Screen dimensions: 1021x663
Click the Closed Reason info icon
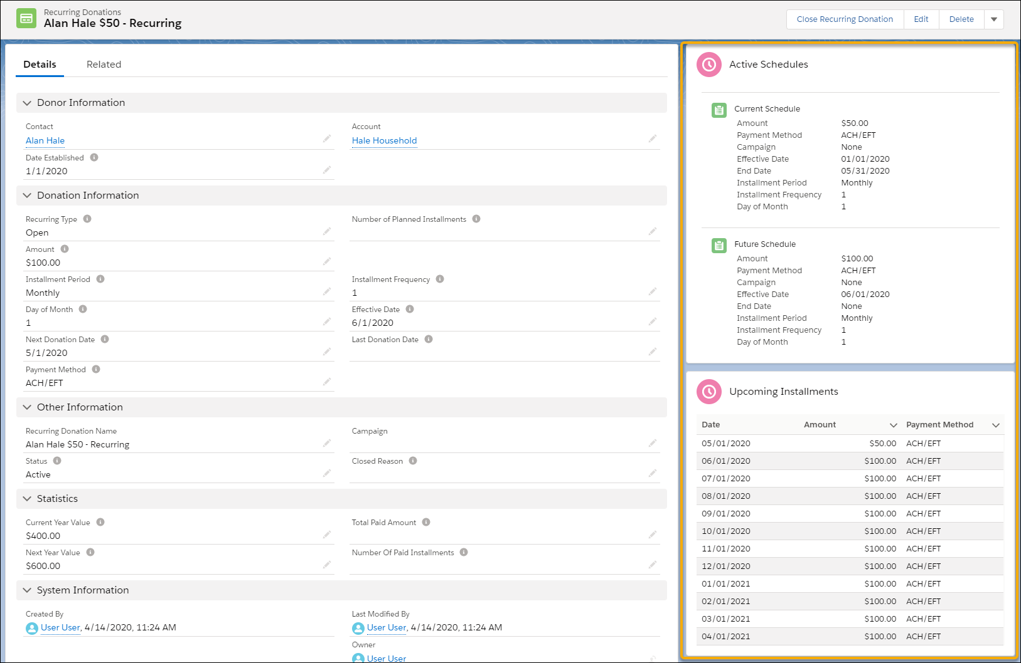[x=413, y=461]
